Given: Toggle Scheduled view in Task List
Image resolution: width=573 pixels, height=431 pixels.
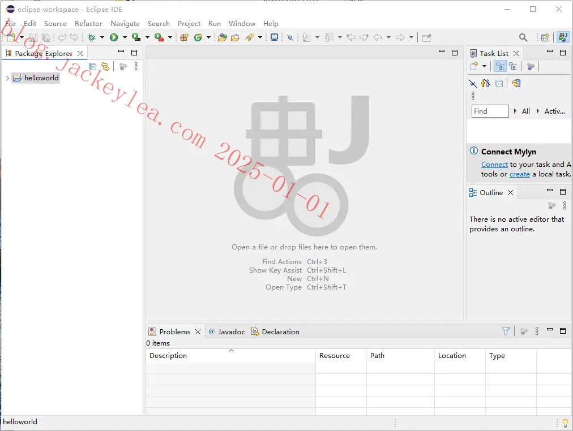Looking at the screenshot, I should (513, 66).
